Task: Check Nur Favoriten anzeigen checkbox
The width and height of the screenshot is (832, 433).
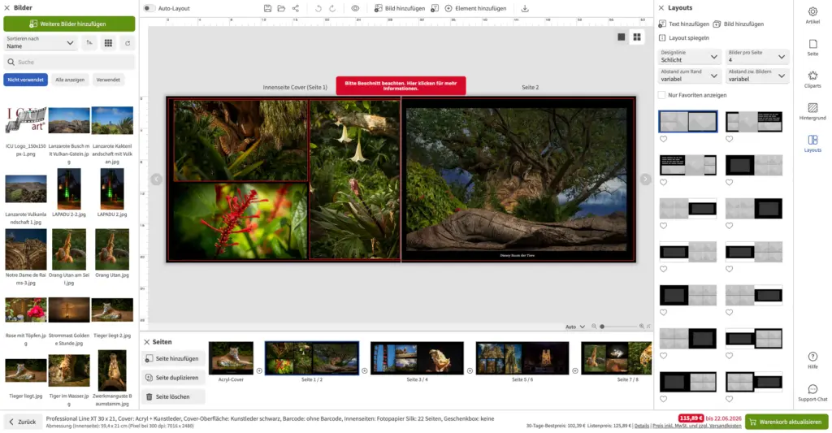Action: tap(661, 95)
